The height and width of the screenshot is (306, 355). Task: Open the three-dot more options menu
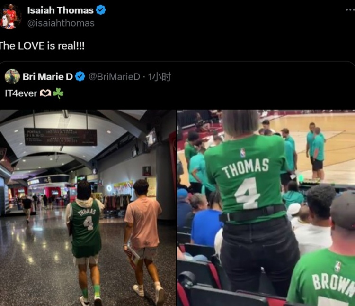(350, 10)
